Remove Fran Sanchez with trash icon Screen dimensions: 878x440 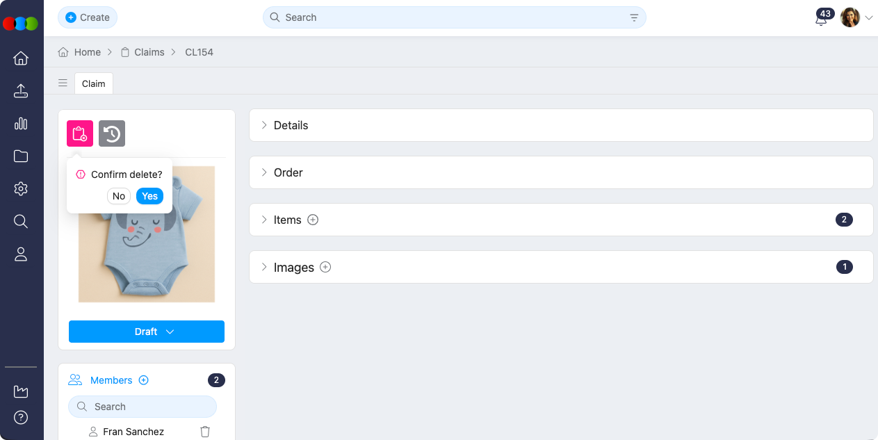[205, 432]
